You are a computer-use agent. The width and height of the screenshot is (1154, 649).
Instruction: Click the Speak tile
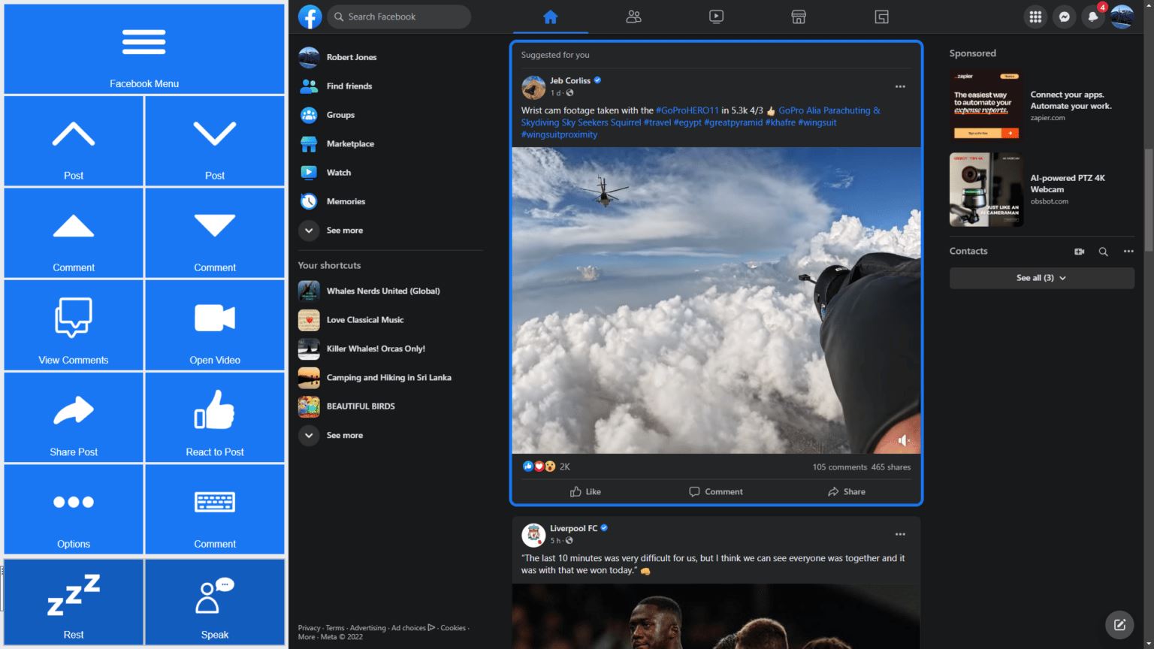[215, 602]
